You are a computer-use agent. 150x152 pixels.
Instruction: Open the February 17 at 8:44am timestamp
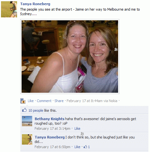[85, 101]
